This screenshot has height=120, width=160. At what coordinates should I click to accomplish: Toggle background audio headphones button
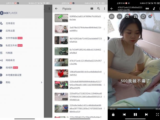135,16
